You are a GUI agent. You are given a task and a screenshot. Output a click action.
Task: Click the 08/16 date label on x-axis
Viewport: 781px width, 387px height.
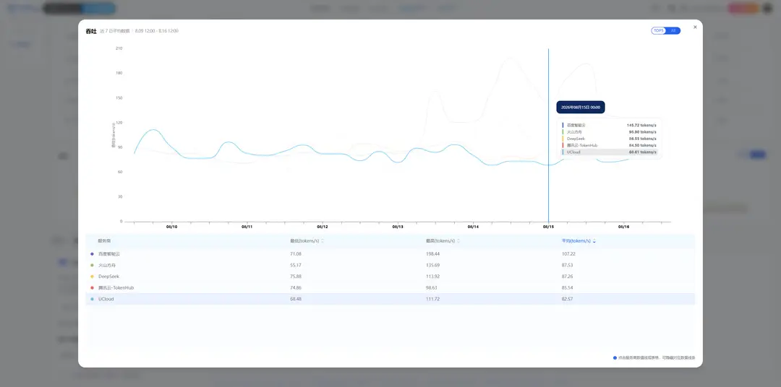(623, 227)
